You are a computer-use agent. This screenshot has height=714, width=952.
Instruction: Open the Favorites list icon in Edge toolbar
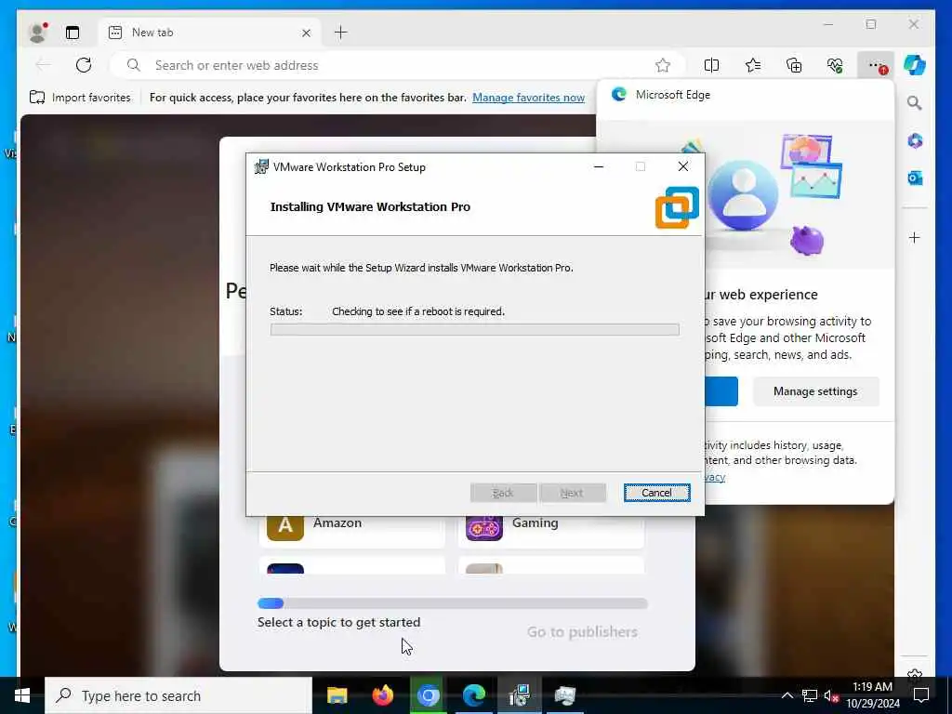pos(753,65)
